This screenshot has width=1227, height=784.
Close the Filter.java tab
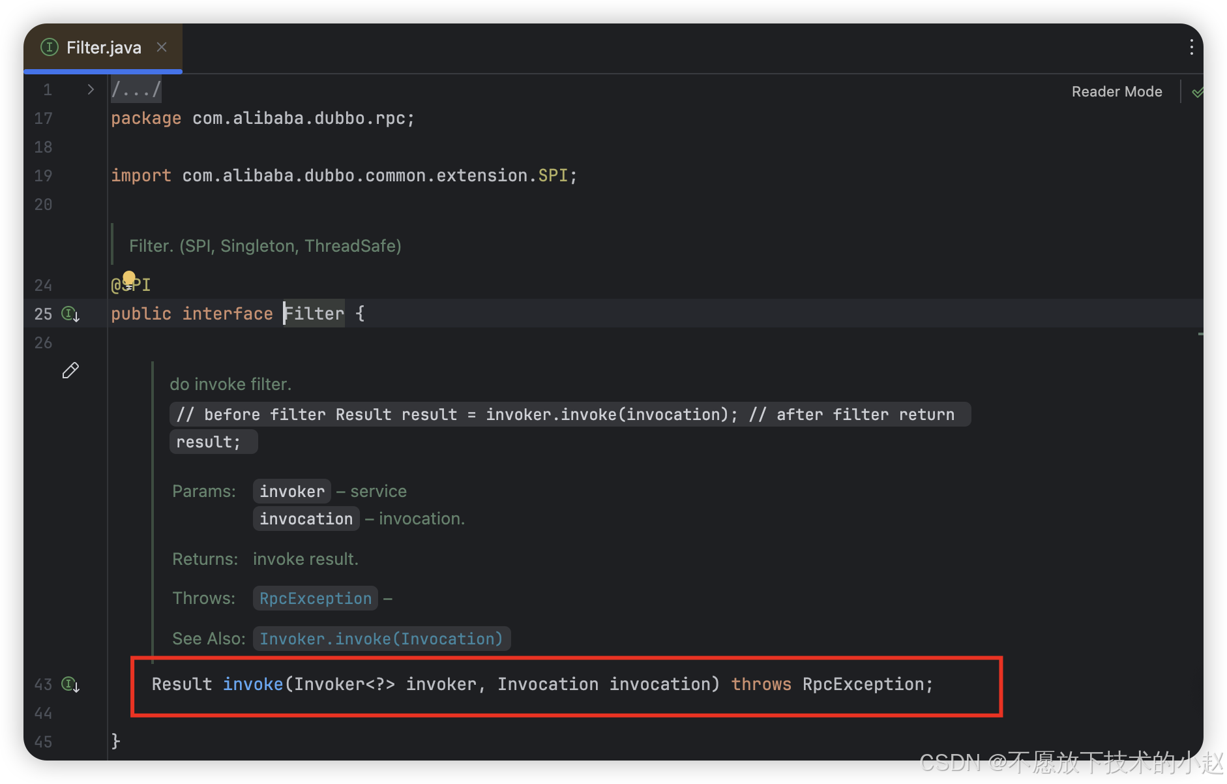pyautogui.click(x=162, y=47)
